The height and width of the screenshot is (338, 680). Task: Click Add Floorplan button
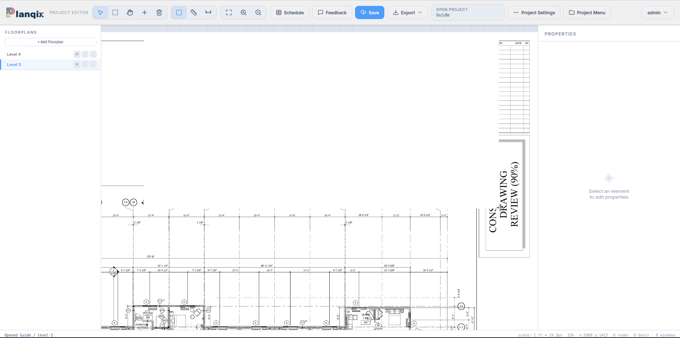pos(50,42)
